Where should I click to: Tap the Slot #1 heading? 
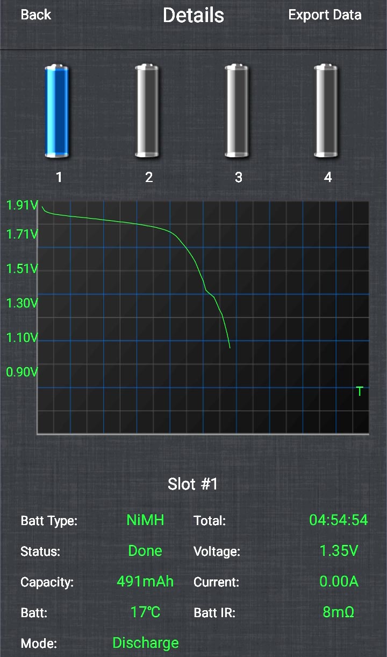pos(193,484)
